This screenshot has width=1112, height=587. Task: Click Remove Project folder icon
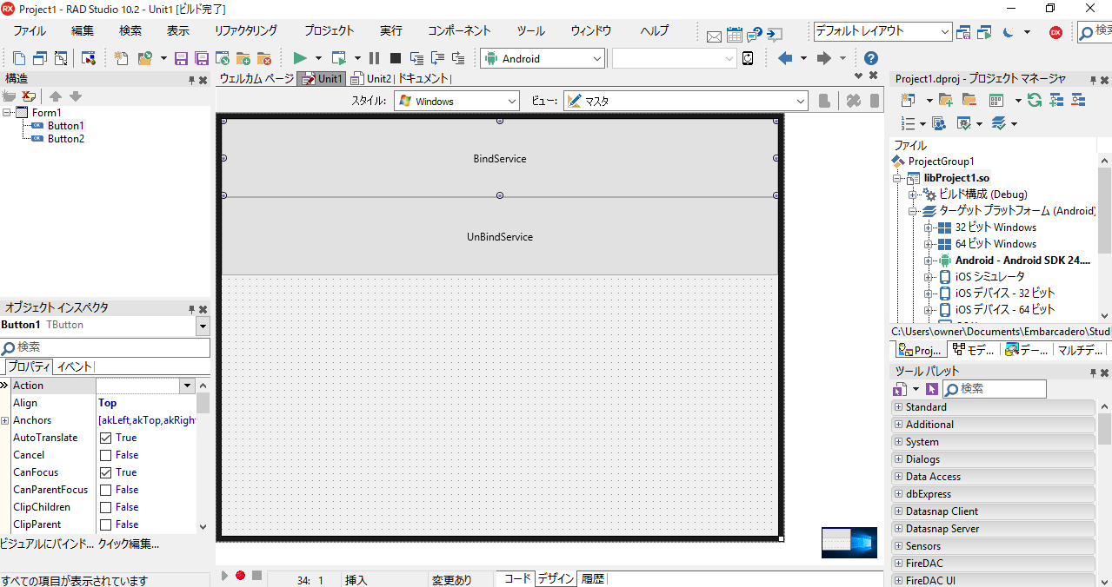969,100
